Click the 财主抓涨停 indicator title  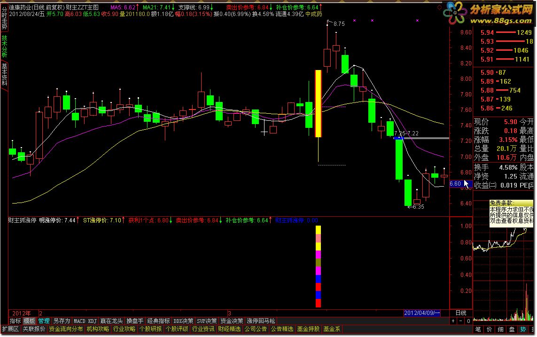click(x=22, y=220)
